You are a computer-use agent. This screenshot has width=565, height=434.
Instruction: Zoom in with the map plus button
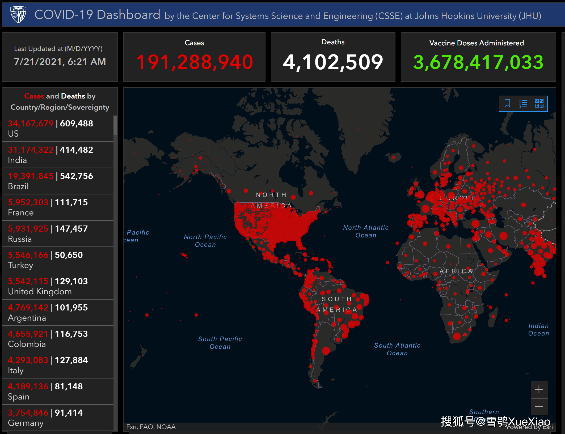[539, 390]
